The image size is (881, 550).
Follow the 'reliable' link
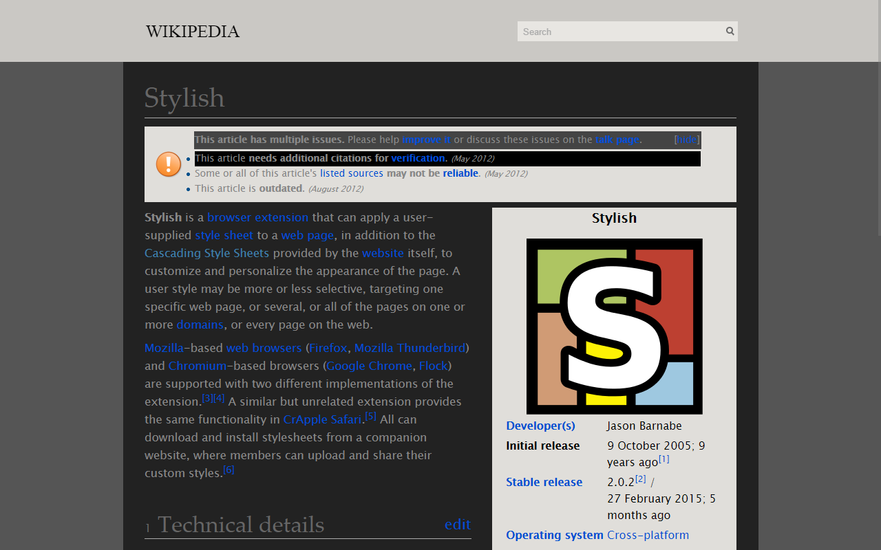(x=460, y=173)
